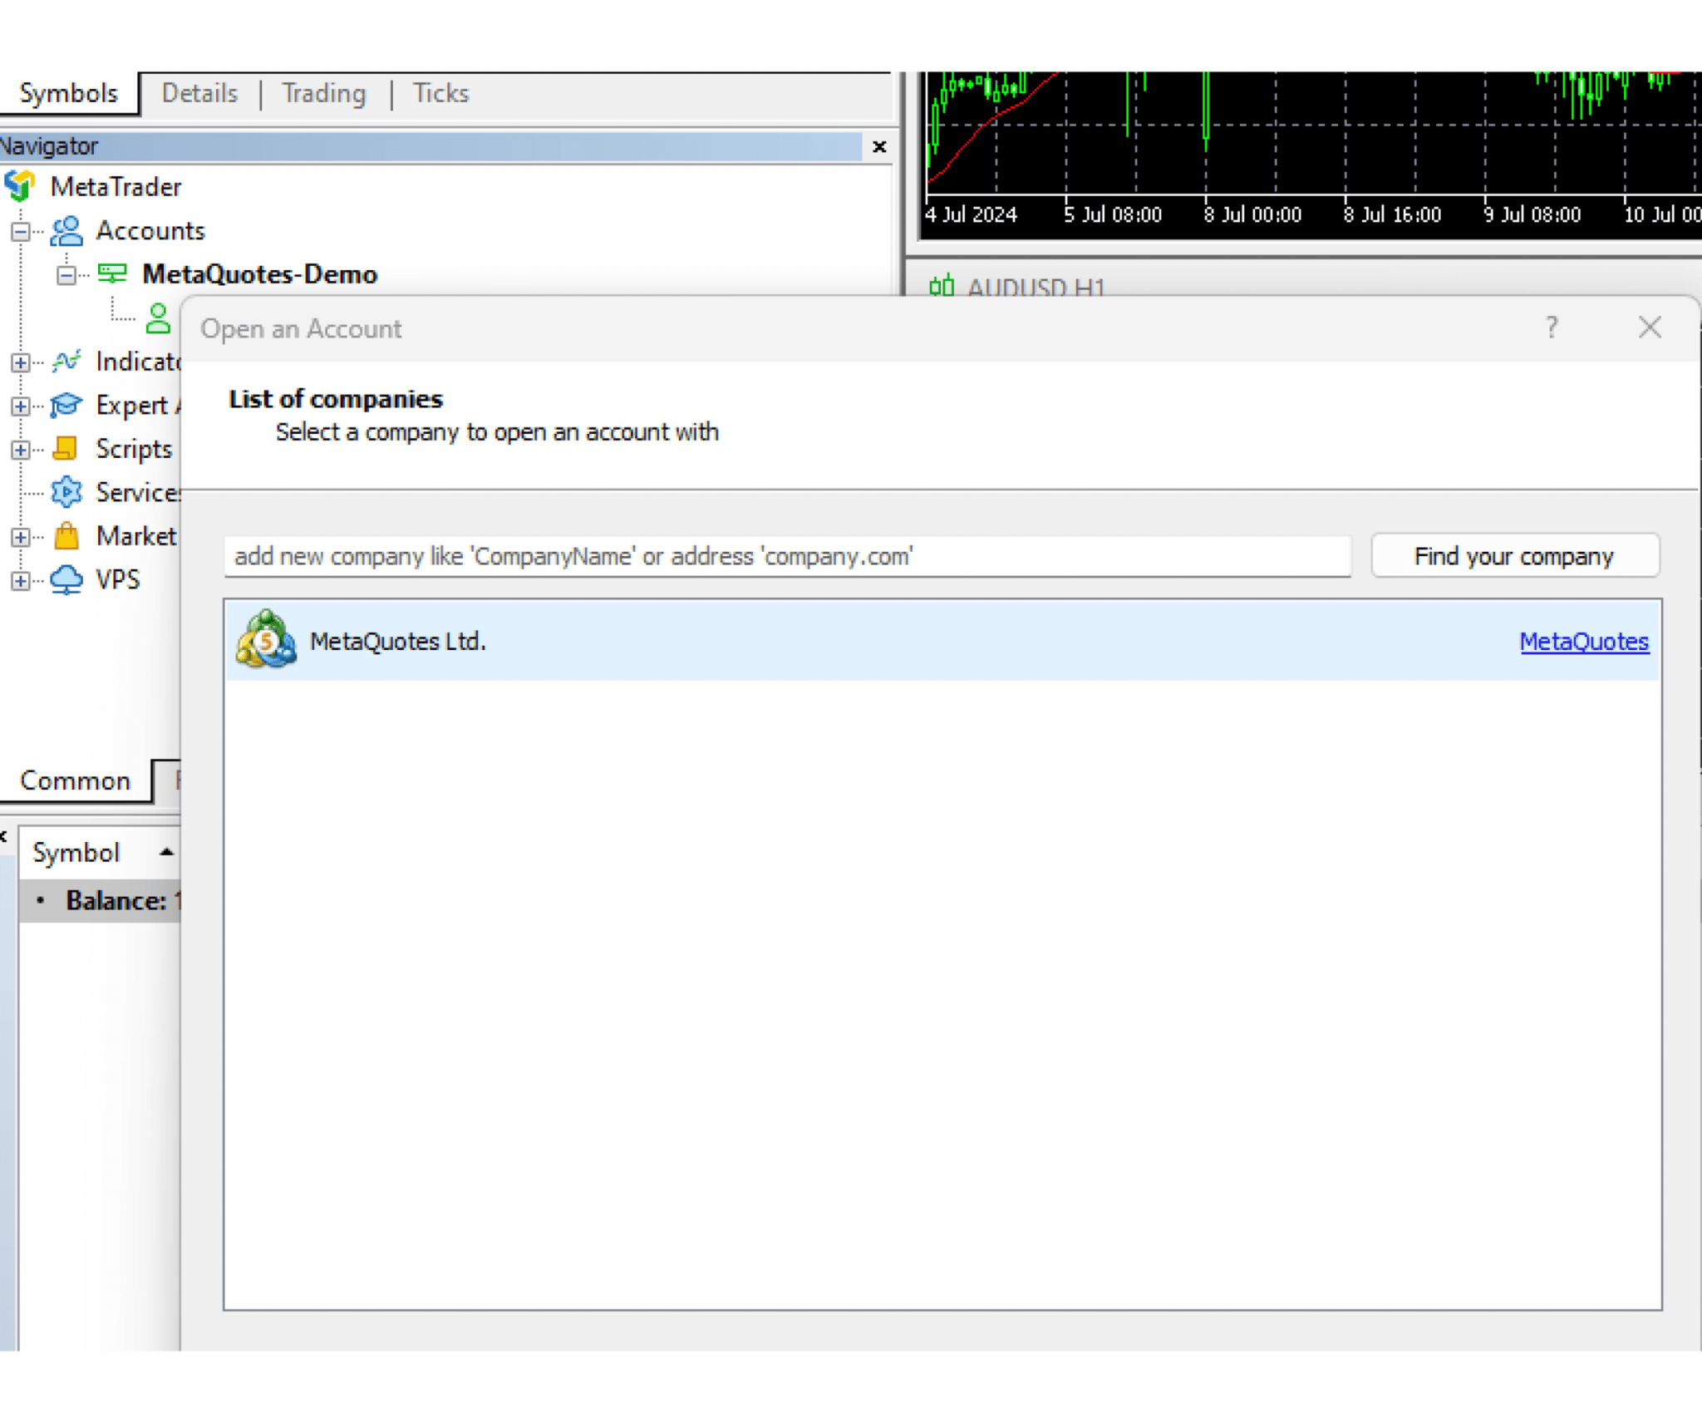1702x1423 pixels.
Task: Click the Accounts people icon
Action: tap(66, 230)
